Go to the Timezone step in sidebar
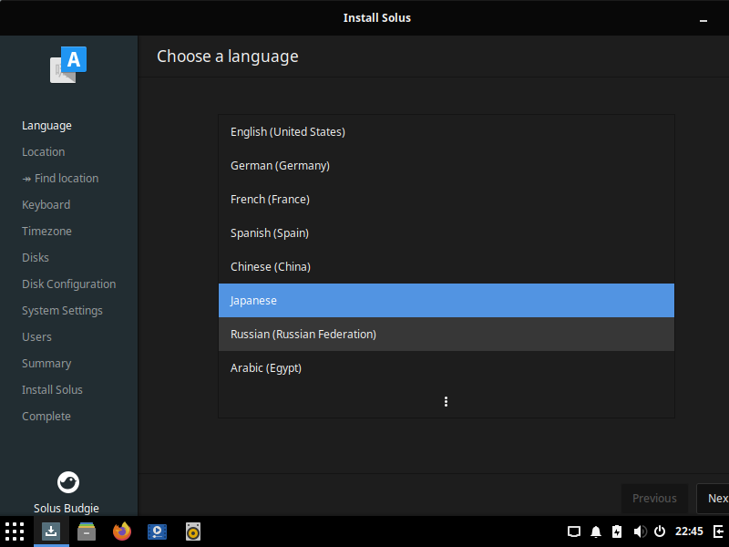 pos(46,232)
